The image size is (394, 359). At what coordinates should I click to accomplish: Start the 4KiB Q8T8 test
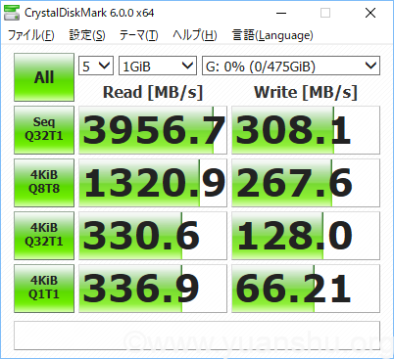[x=44, y=183]
